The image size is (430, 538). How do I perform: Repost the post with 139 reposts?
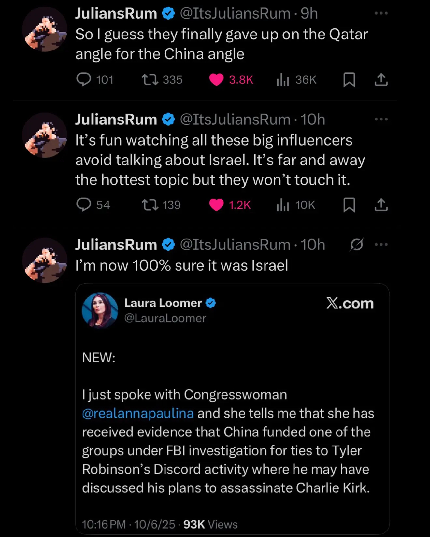150,205
